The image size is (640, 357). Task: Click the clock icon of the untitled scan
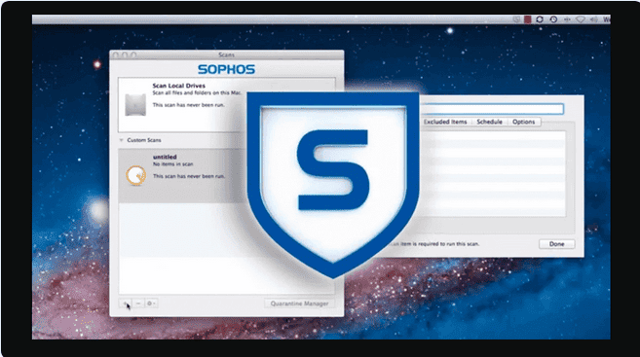[135, 176]
